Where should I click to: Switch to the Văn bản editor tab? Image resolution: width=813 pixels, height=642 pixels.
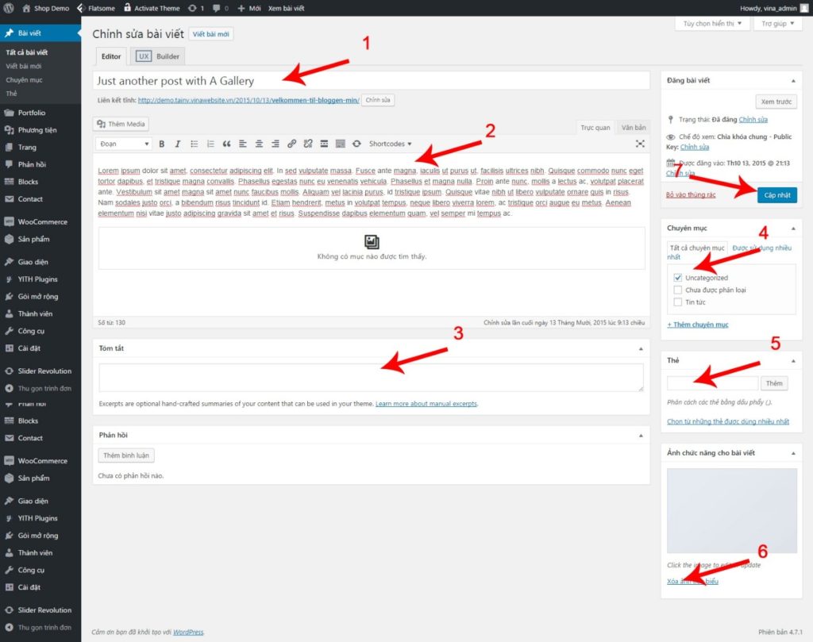click(x=633, y=127)
